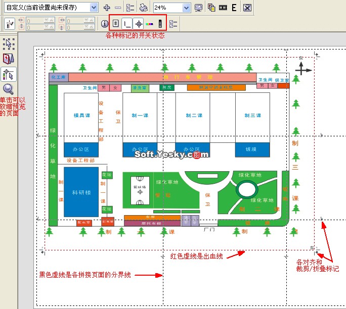Viewport: 346px width, 309px height.
Task: Select the Pick tool in toolbox
Action: point(9,44)
